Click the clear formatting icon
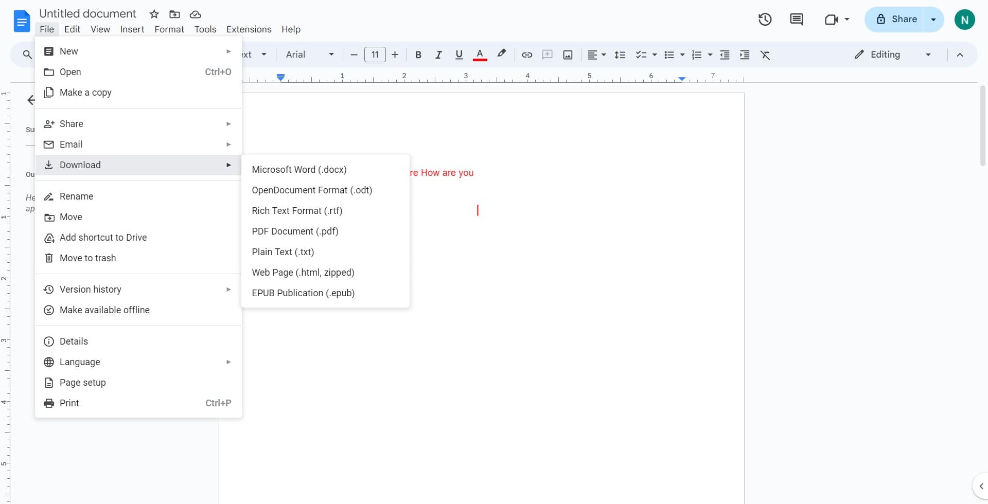The image size is (988, 504). coord(765,55)
